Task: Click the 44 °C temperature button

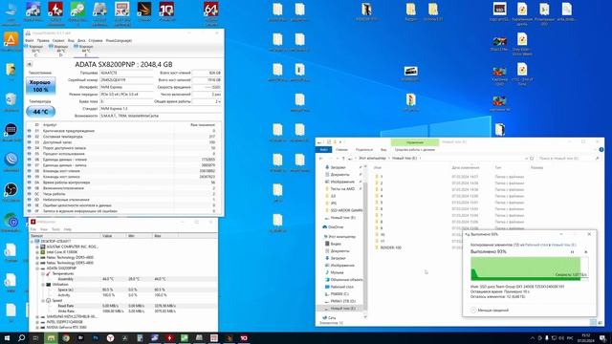Action: (x=40, y=112)
